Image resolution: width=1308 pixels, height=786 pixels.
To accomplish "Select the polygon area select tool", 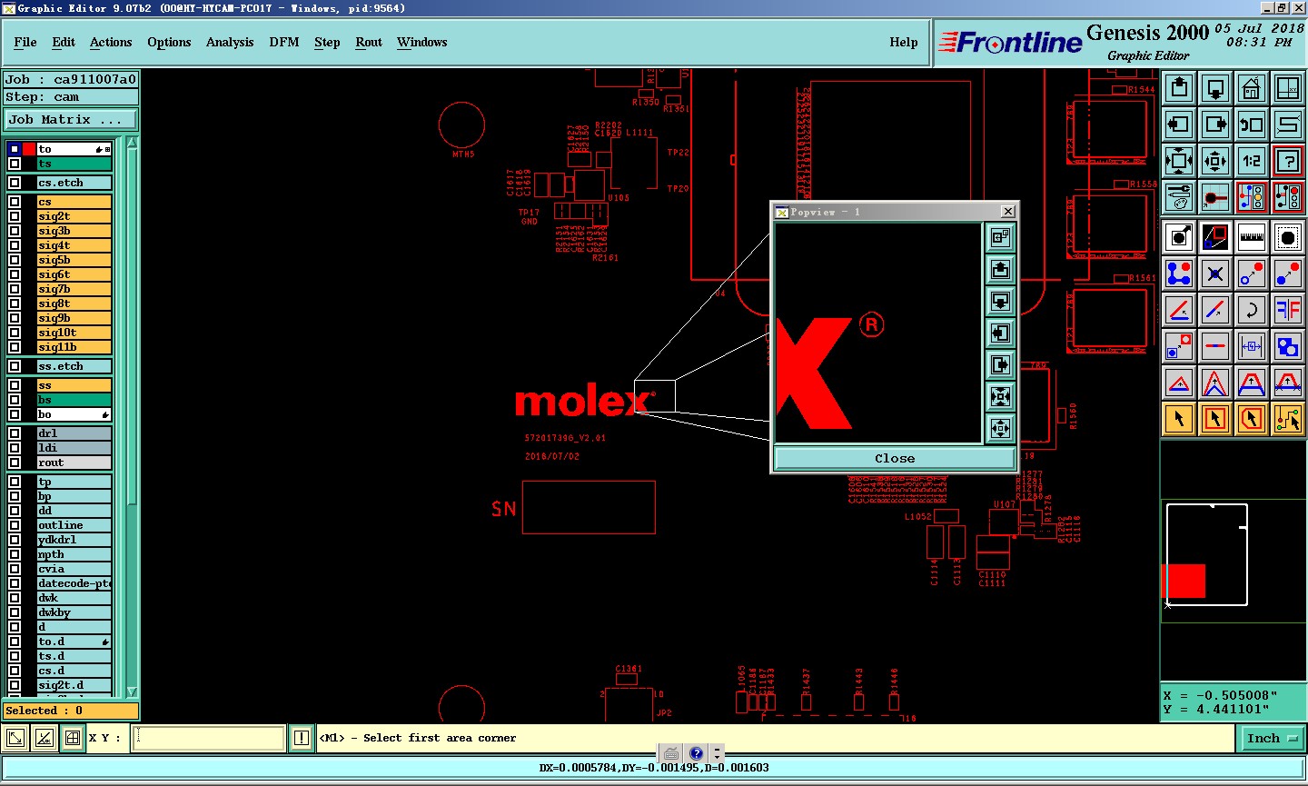I will tap(1252, 419).
